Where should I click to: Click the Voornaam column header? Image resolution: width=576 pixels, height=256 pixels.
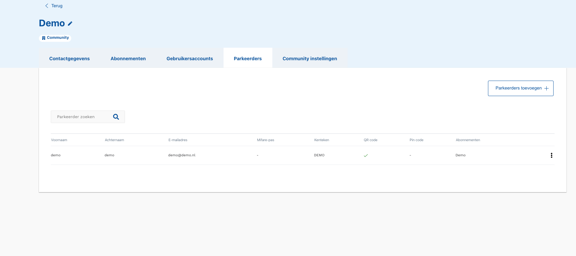(59, 140)
